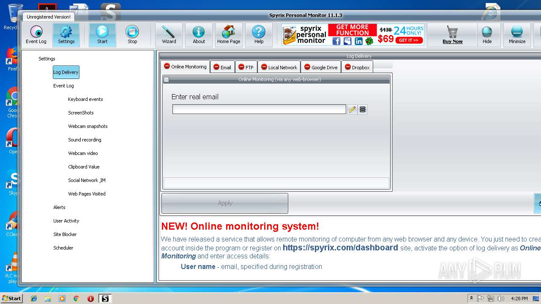Select Scheduler in settings tree
The width and height of the screenshot is (541, 304).
click(63, 248)
